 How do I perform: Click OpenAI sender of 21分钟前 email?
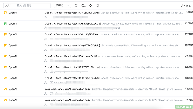pos(13,56)
